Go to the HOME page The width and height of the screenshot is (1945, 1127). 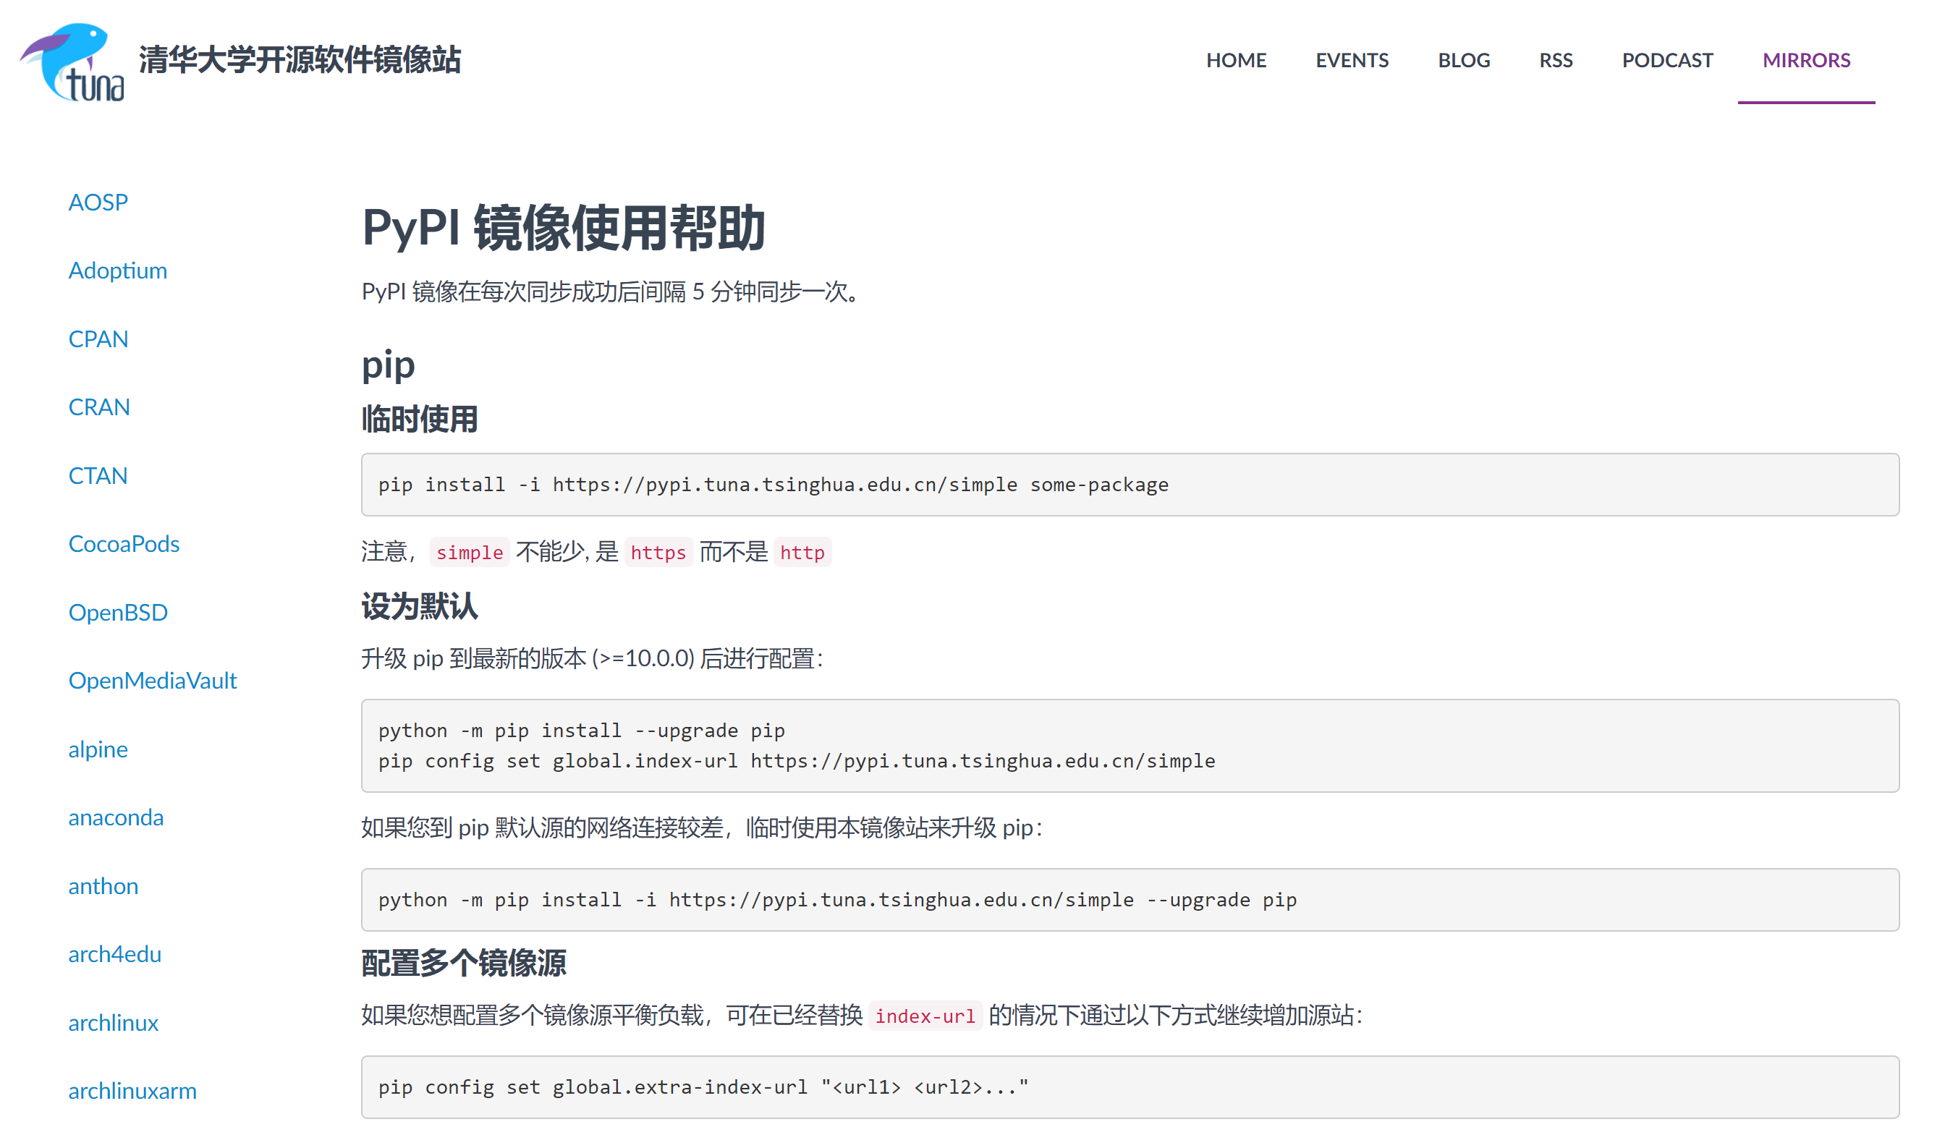click(x=1236, y=60)
